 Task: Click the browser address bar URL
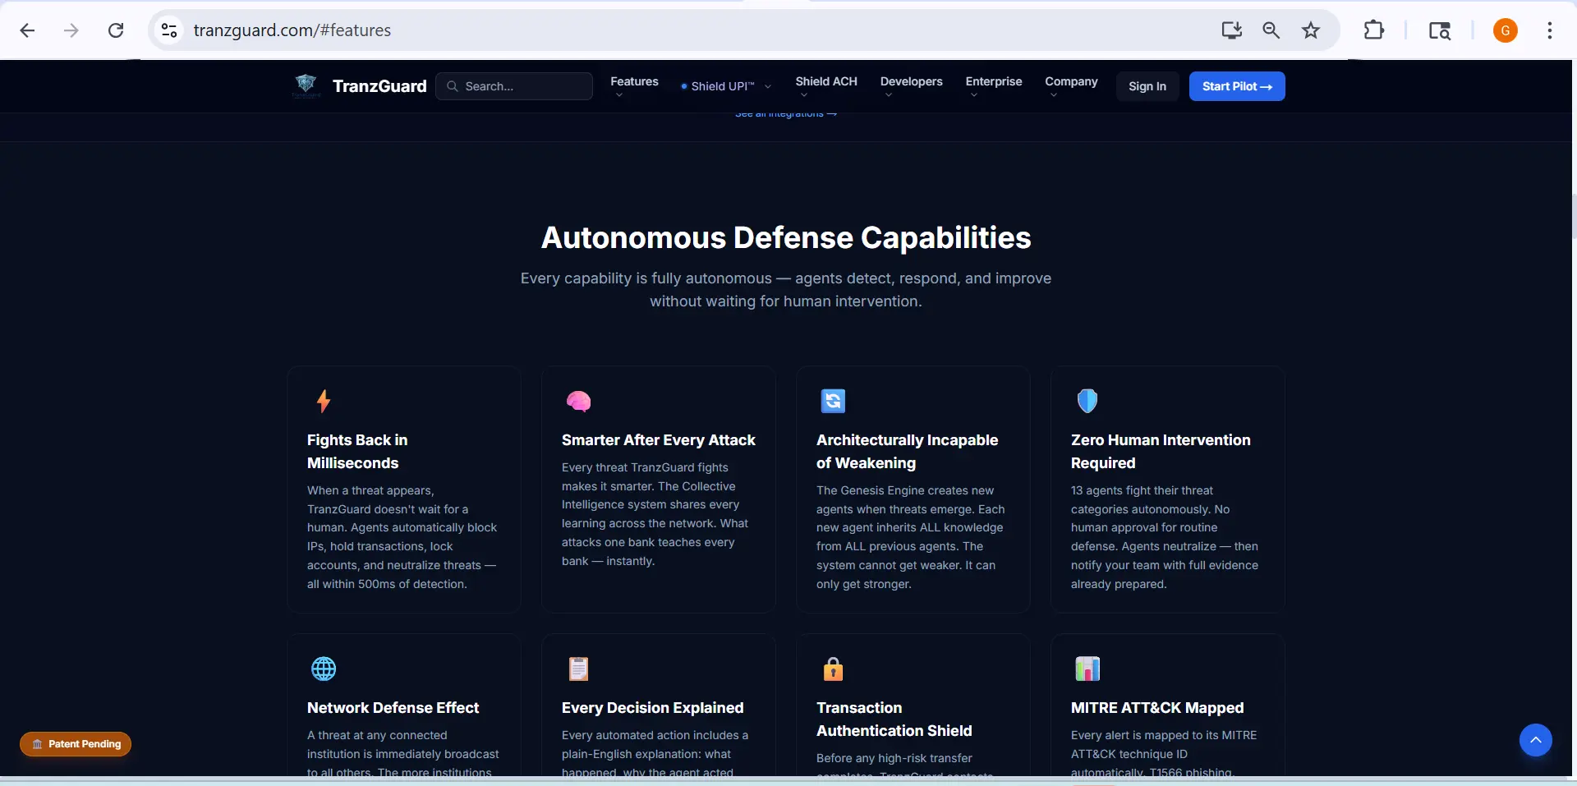[x=292, y=30]
